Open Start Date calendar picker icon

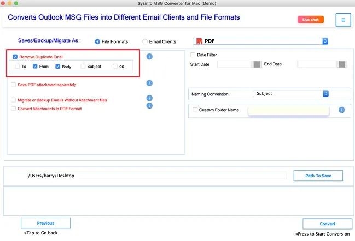[x=257, y=64]
